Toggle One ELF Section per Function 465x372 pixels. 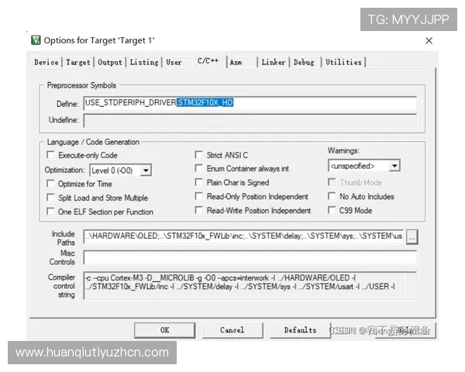[52, 212]
